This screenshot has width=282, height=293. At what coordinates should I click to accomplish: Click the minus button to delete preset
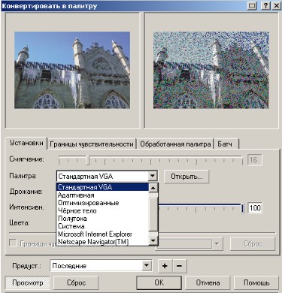coord(179,266)
